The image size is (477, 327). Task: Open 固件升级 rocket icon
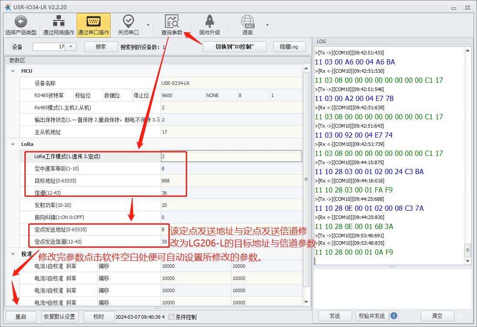(x=210, y=21)
